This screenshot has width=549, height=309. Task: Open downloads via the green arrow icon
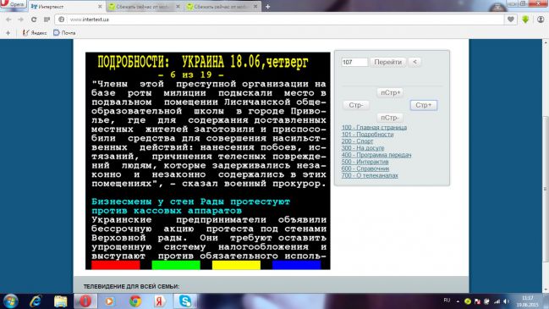pos(525,19)
